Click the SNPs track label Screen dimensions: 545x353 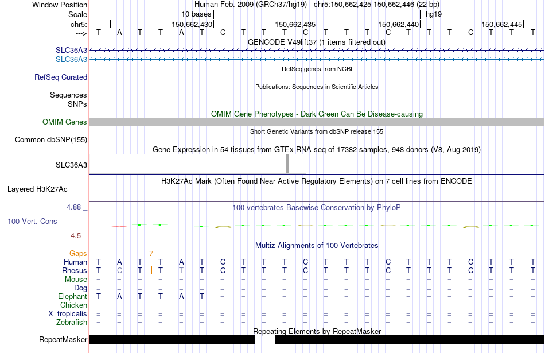coord(77,104)
